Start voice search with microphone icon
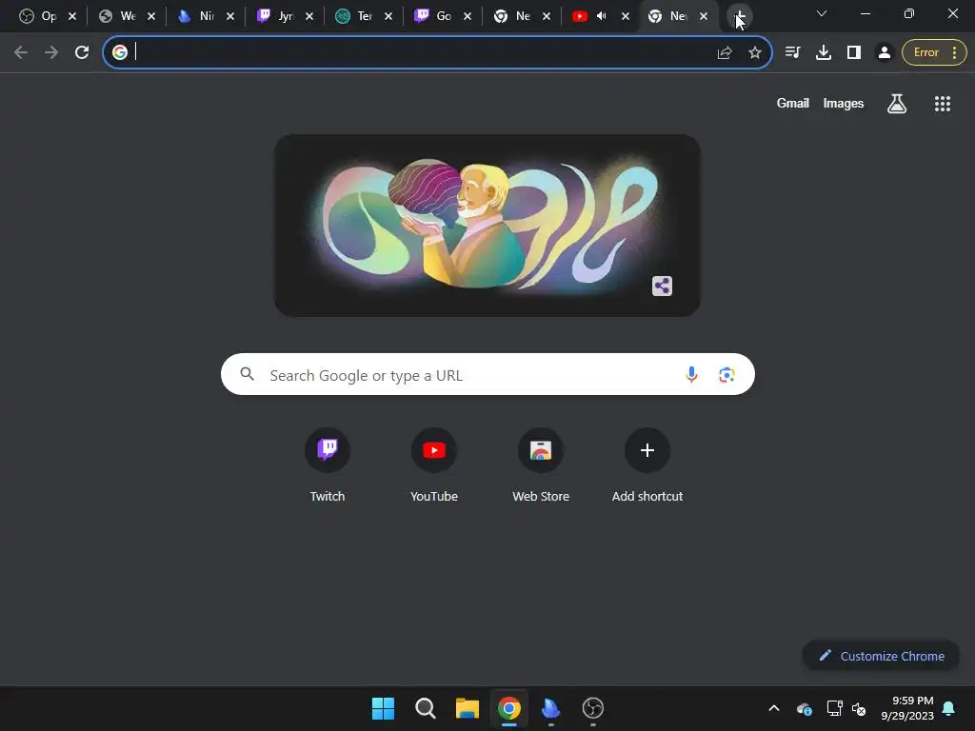 (691, 374)
